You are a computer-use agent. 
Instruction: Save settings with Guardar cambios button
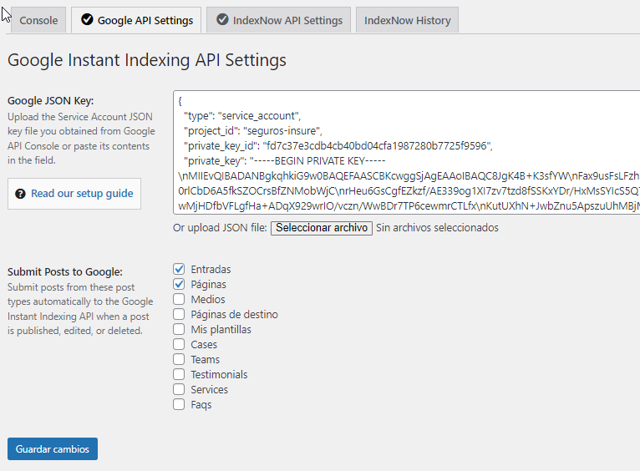point(53,449)
